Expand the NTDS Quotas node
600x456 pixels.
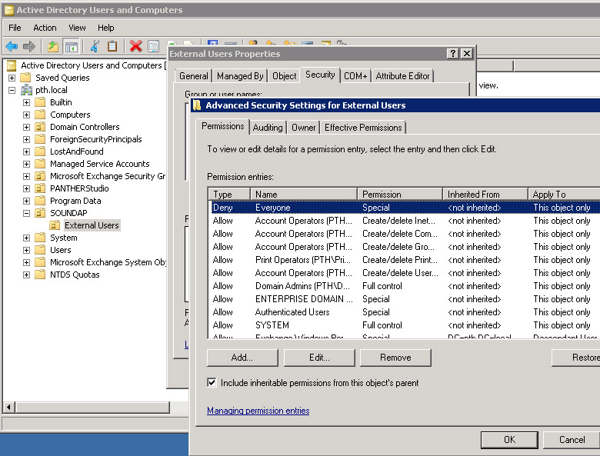point(26,275)
